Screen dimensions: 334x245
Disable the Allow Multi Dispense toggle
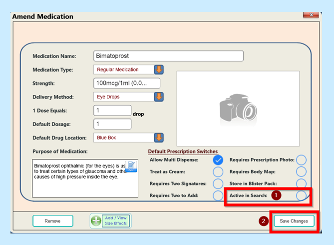[218, 160]
